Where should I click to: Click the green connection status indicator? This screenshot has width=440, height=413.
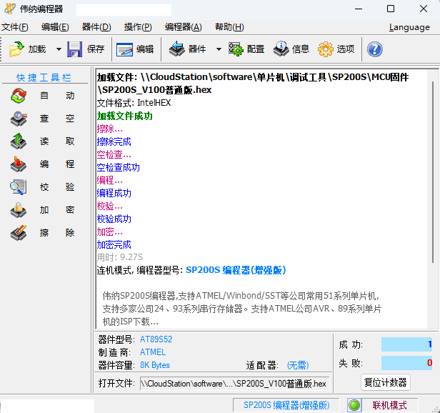354,405
